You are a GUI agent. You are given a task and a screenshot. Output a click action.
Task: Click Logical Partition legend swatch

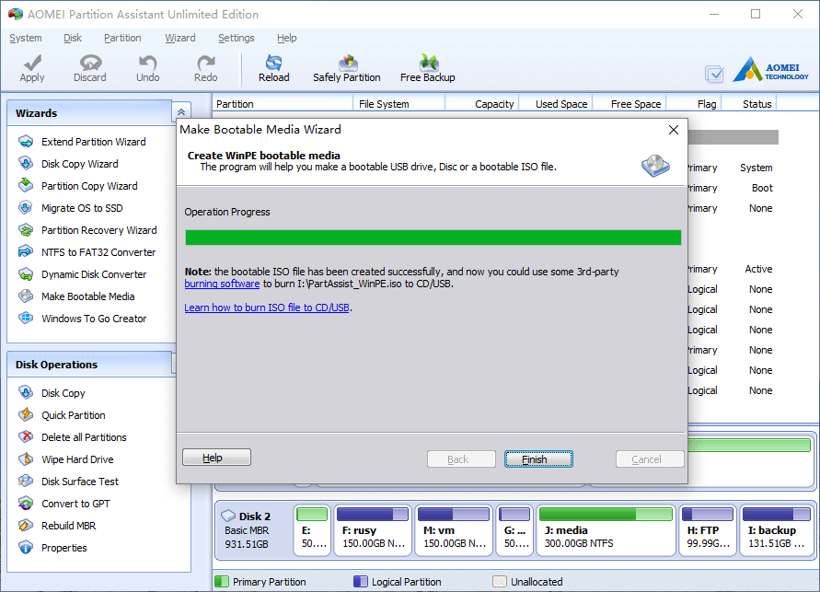point(361,582)
